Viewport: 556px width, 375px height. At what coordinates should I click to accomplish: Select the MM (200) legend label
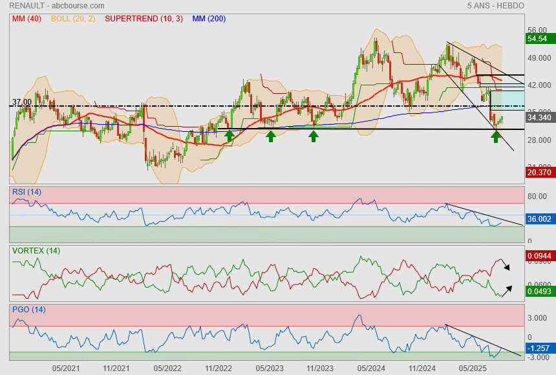pos(209,19)
